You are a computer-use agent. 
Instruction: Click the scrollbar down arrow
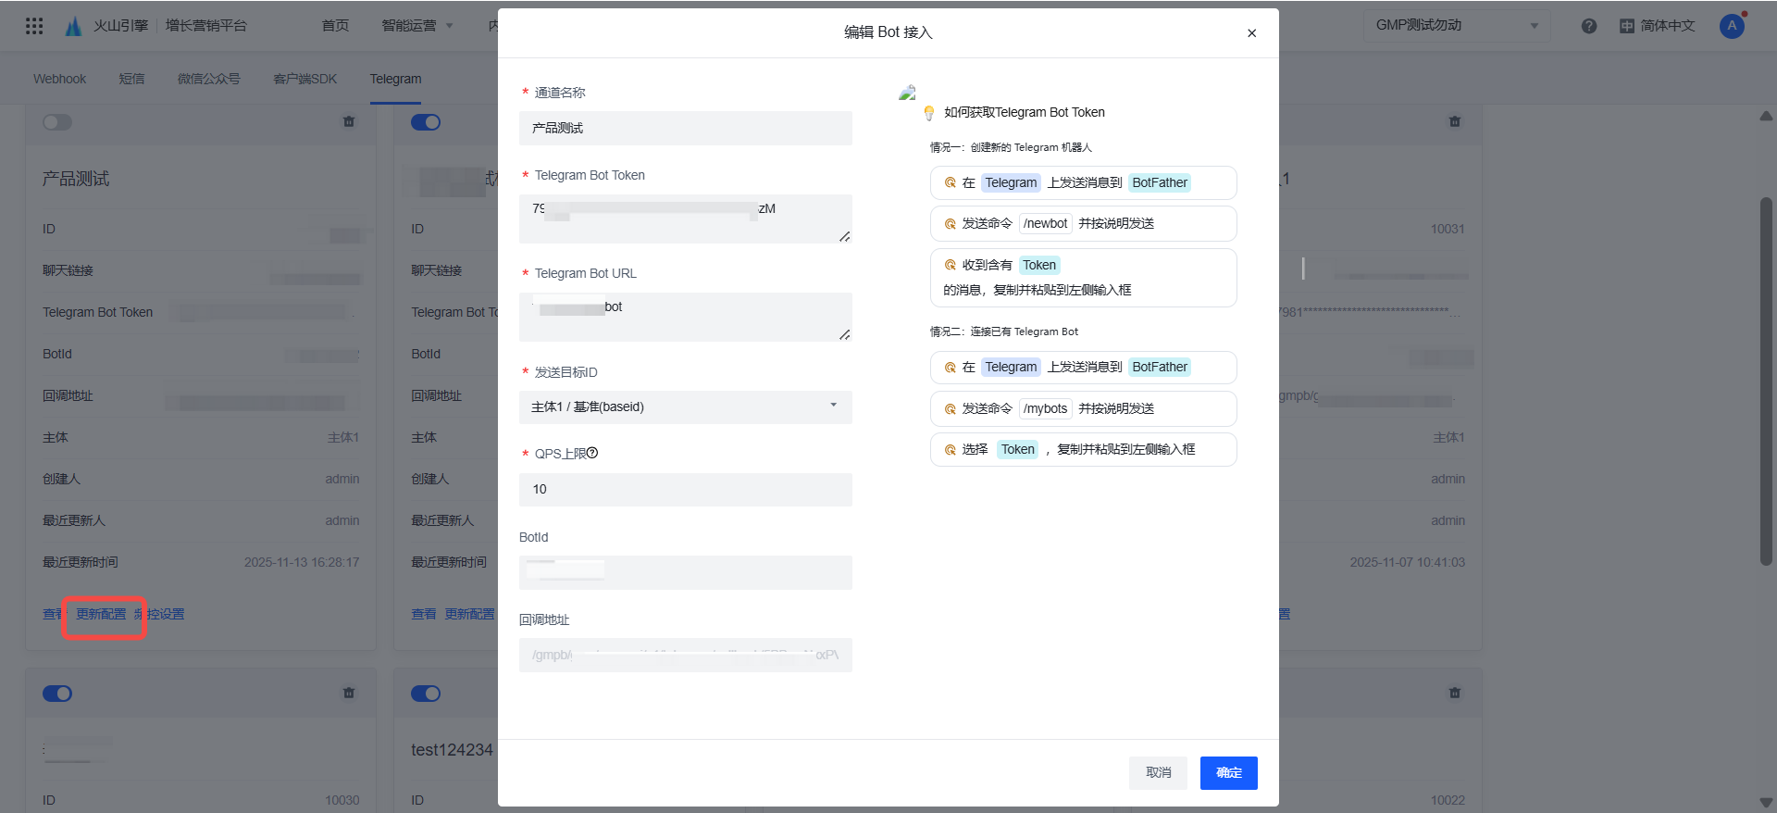[1766, 802]
